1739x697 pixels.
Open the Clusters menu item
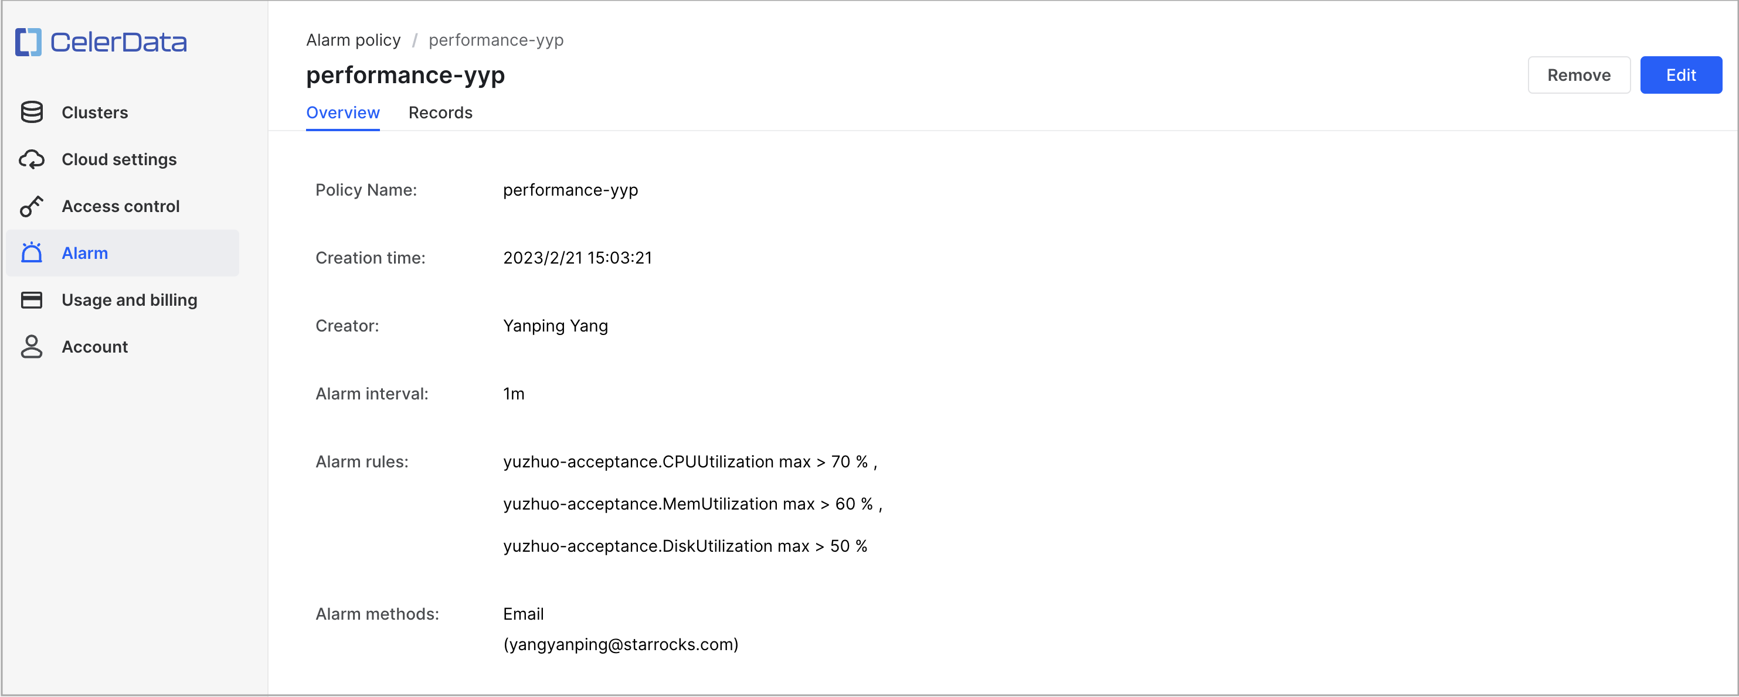click(94, 112)
